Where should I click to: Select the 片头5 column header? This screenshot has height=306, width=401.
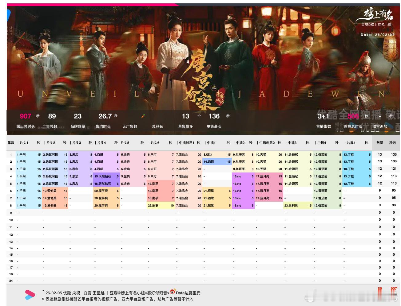pyautogui.click(x=125, y=143)
